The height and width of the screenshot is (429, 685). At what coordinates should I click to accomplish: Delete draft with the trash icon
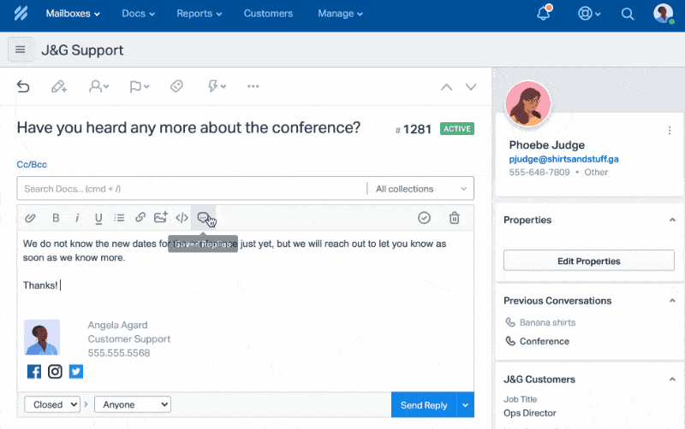[x=455, y=218]
